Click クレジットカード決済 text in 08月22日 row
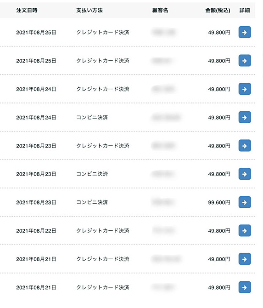This screenshot has width=263, height=308. coord(102,231)
